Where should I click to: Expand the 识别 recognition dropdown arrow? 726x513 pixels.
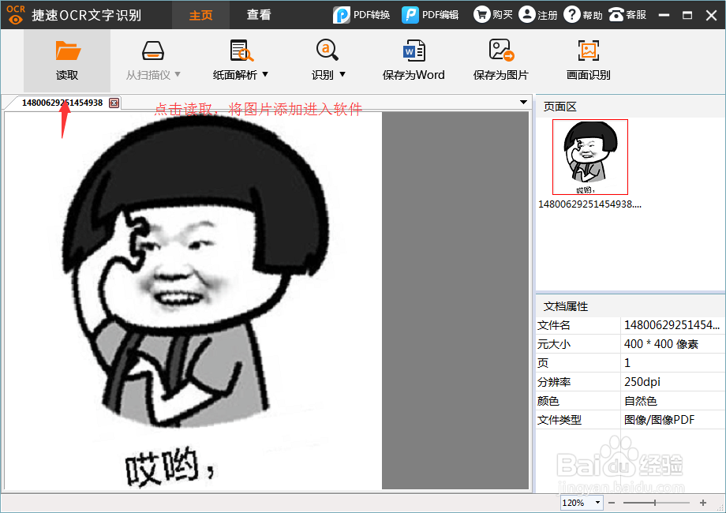[341, 75]
